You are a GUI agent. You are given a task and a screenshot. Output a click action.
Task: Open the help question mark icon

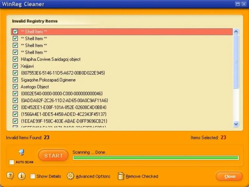(10, 176)
